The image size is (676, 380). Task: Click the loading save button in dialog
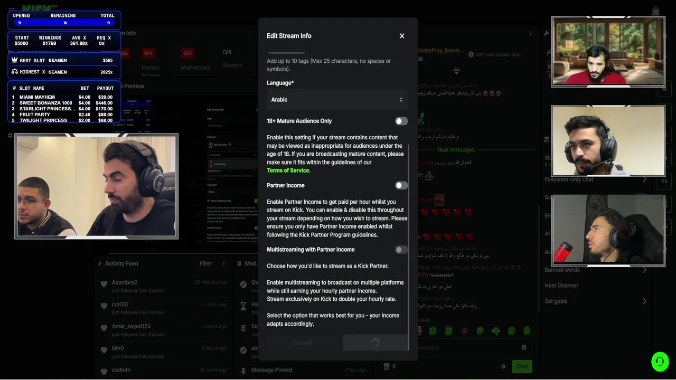[375, 343]
